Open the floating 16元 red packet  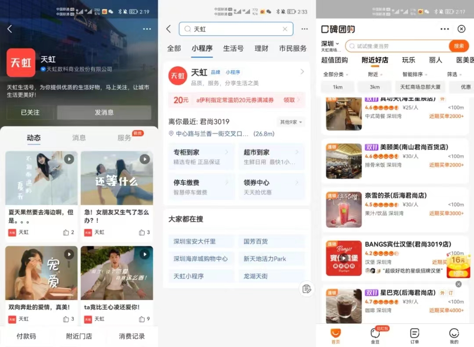pos(458,266)
